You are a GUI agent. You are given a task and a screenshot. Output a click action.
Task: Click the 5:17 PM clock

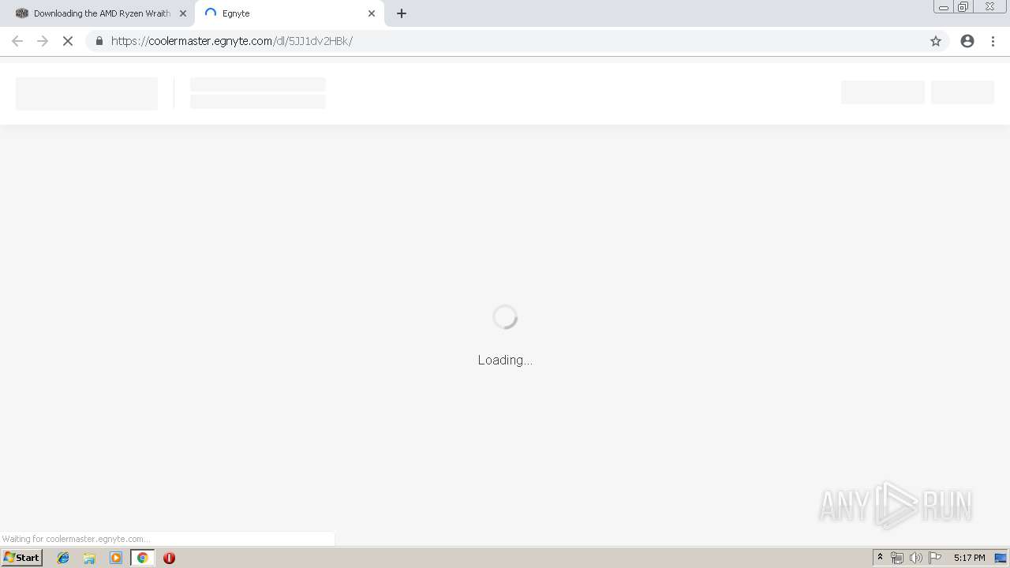pyautogui.click(x=969, y=558)
